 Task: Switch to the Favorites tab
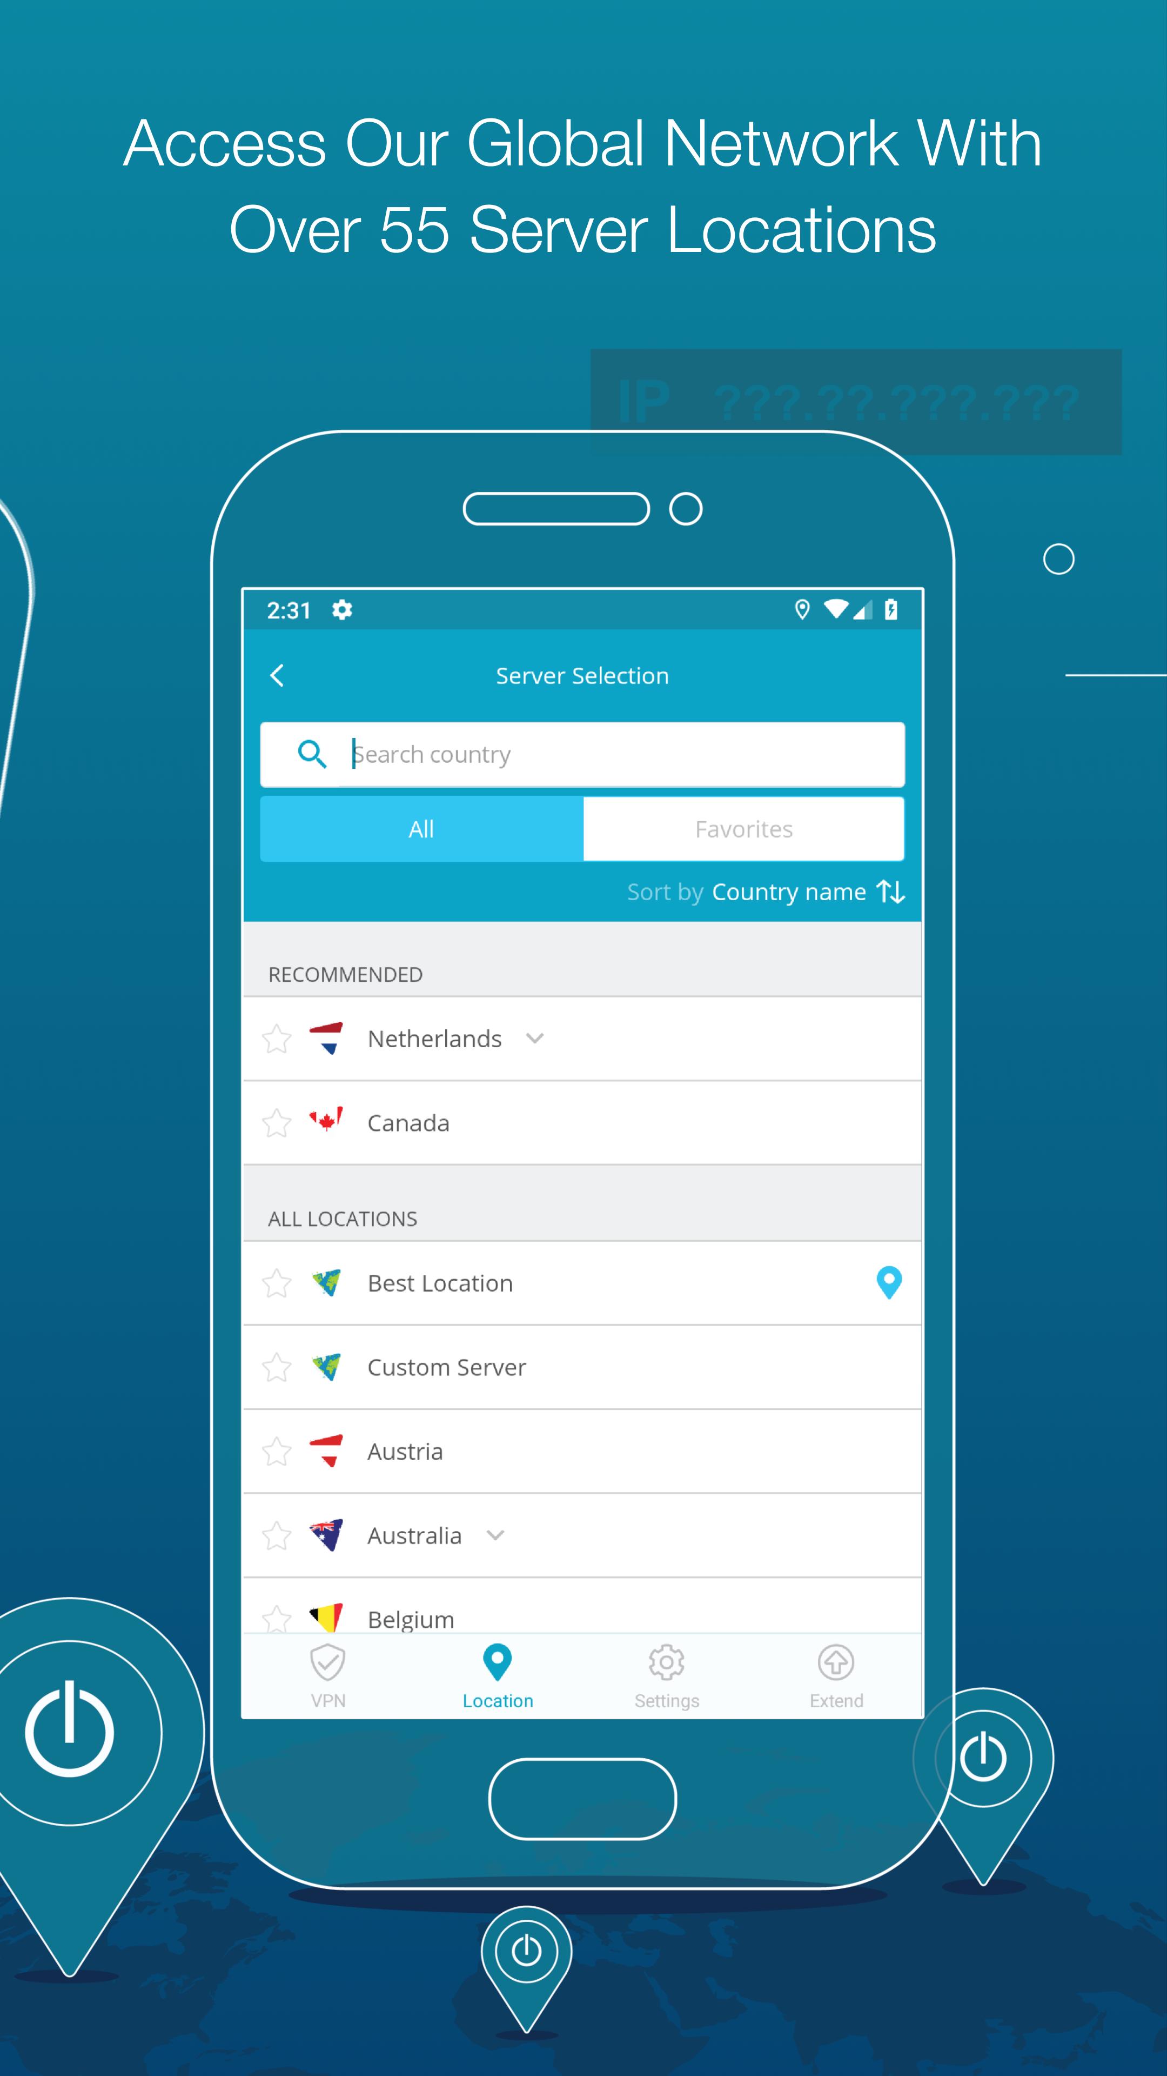tap(744, 827)
